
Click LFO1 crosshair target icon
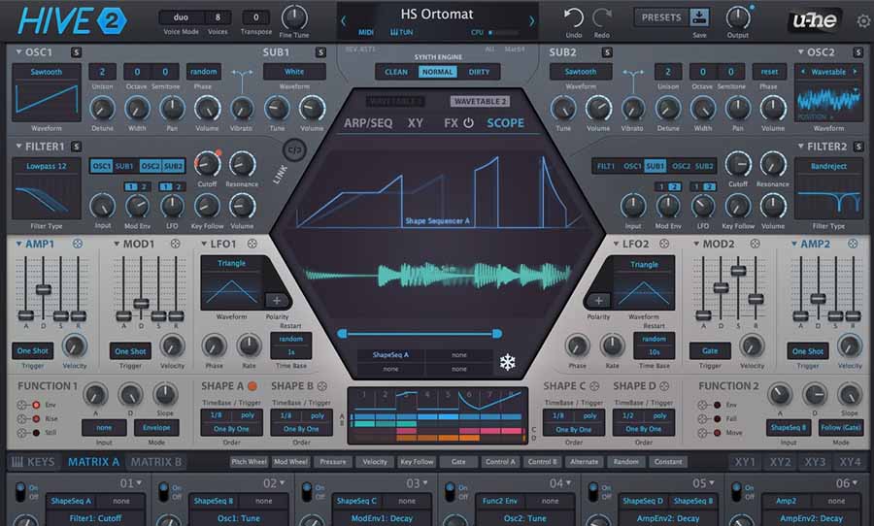pyautogui.click(x=252, y=244)
